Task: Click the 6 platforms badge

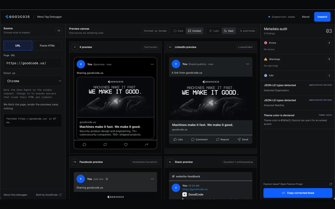Action: pyautogui.click(x=248, y=31)
